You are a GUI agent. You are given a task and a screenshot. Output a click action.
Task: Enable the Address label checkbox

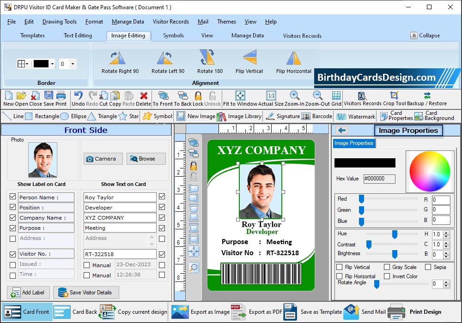[12, 239]
